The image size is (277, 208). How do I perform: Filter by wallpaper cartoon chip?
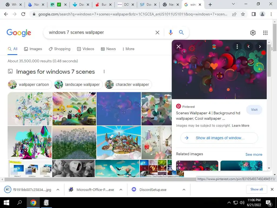point(30,84)
